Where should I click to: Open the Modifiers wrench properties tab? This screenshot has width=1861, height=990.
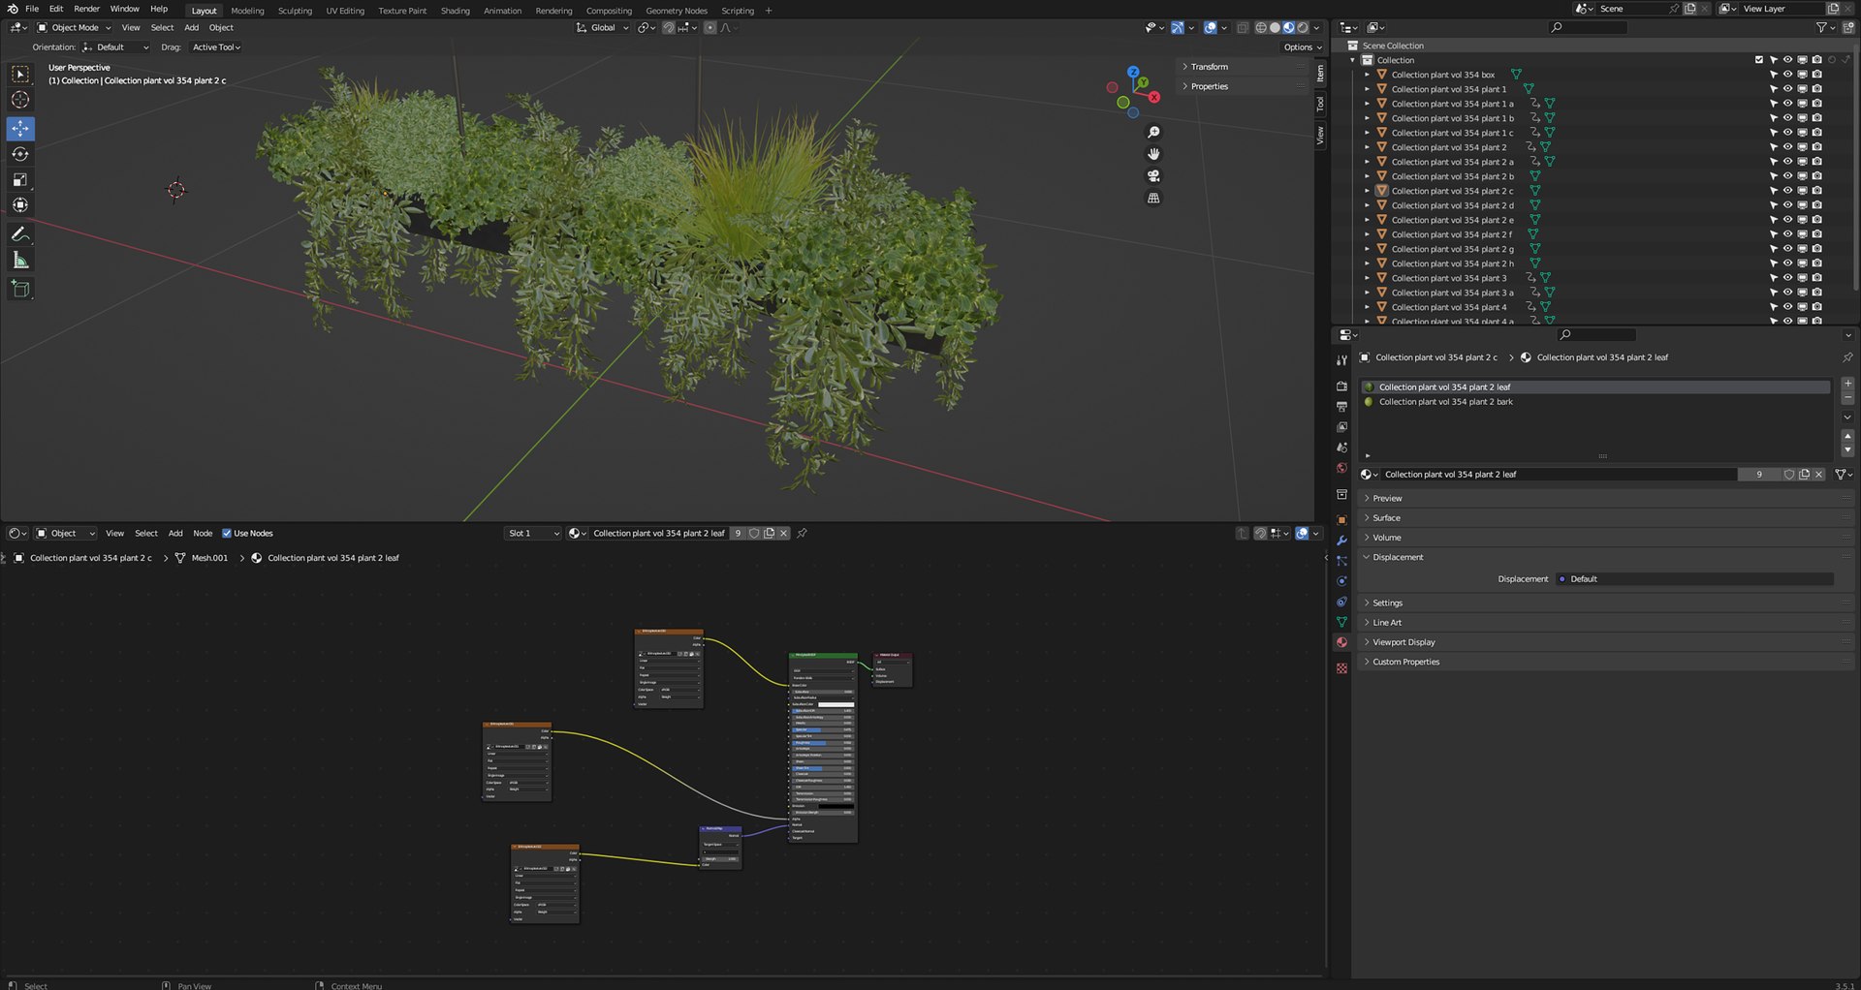click(1341, 541)
